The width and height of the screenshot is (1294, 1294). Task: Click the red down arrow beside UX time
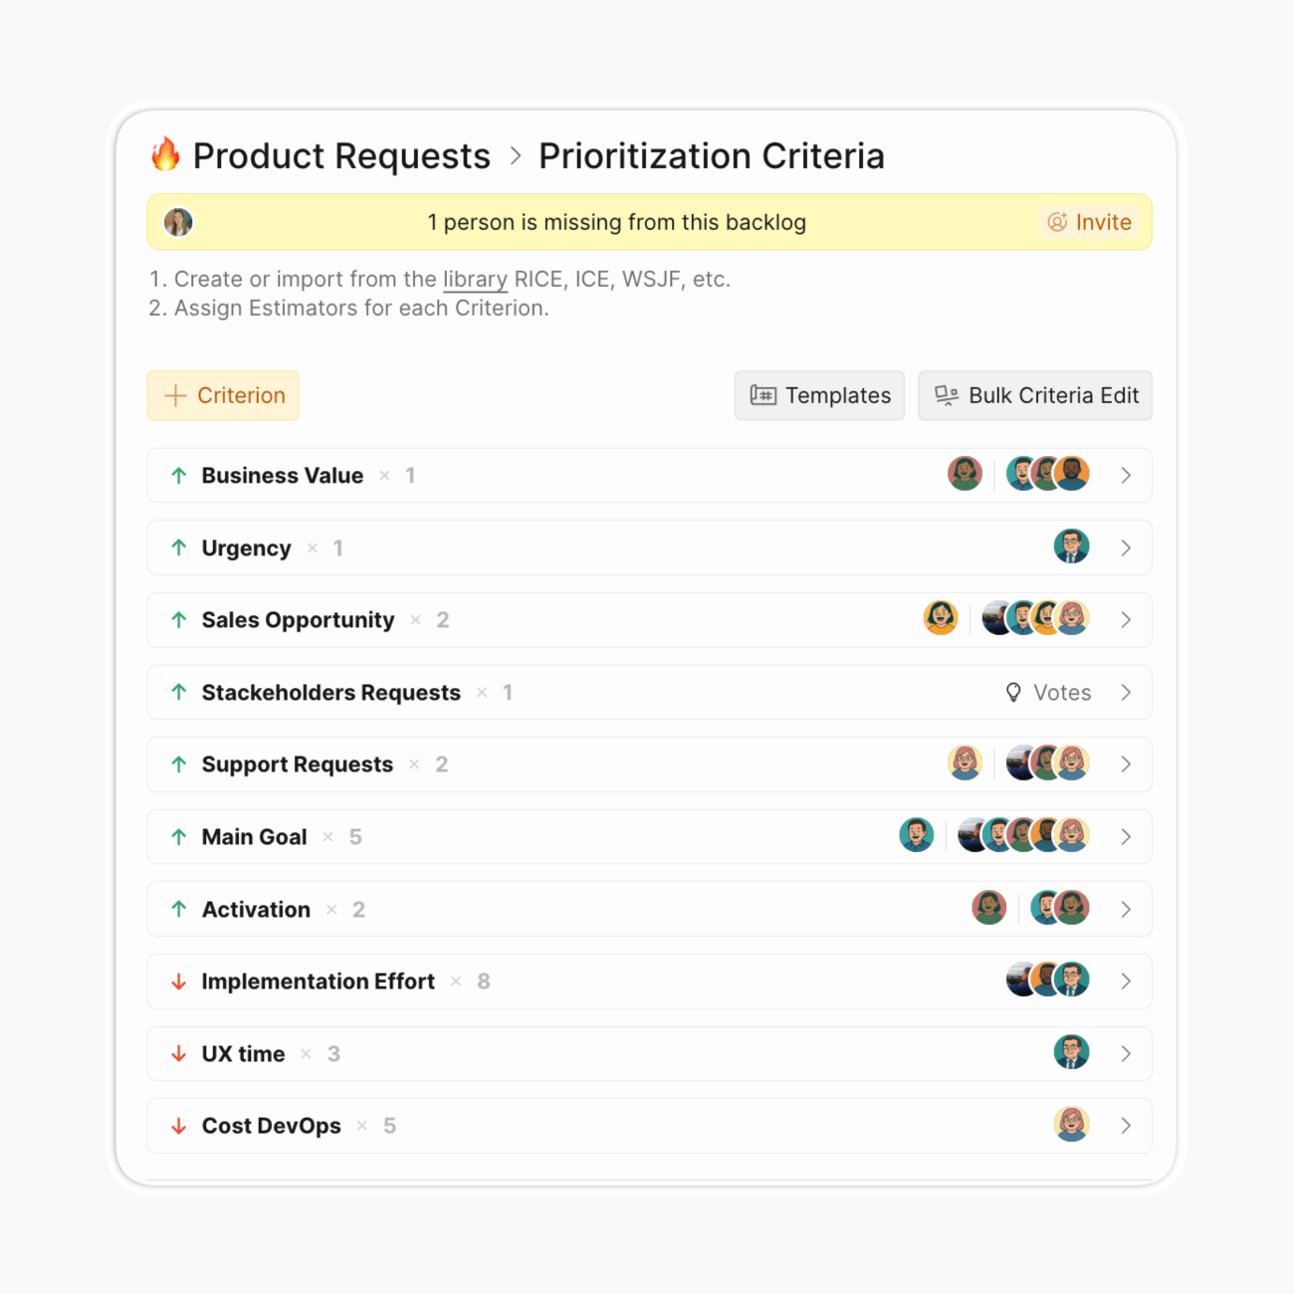coord(179,1054)
